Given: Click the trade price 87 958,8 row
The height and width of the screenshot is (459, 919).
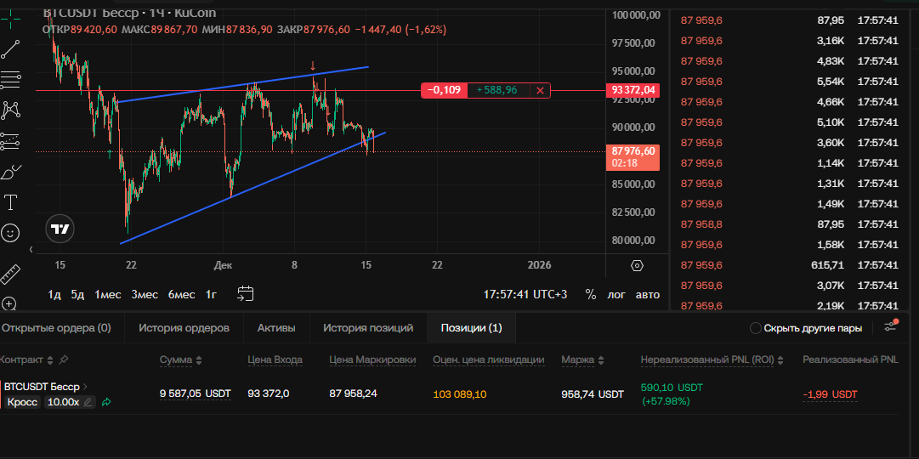Looking at the screenshot, I should pos(789,224).
